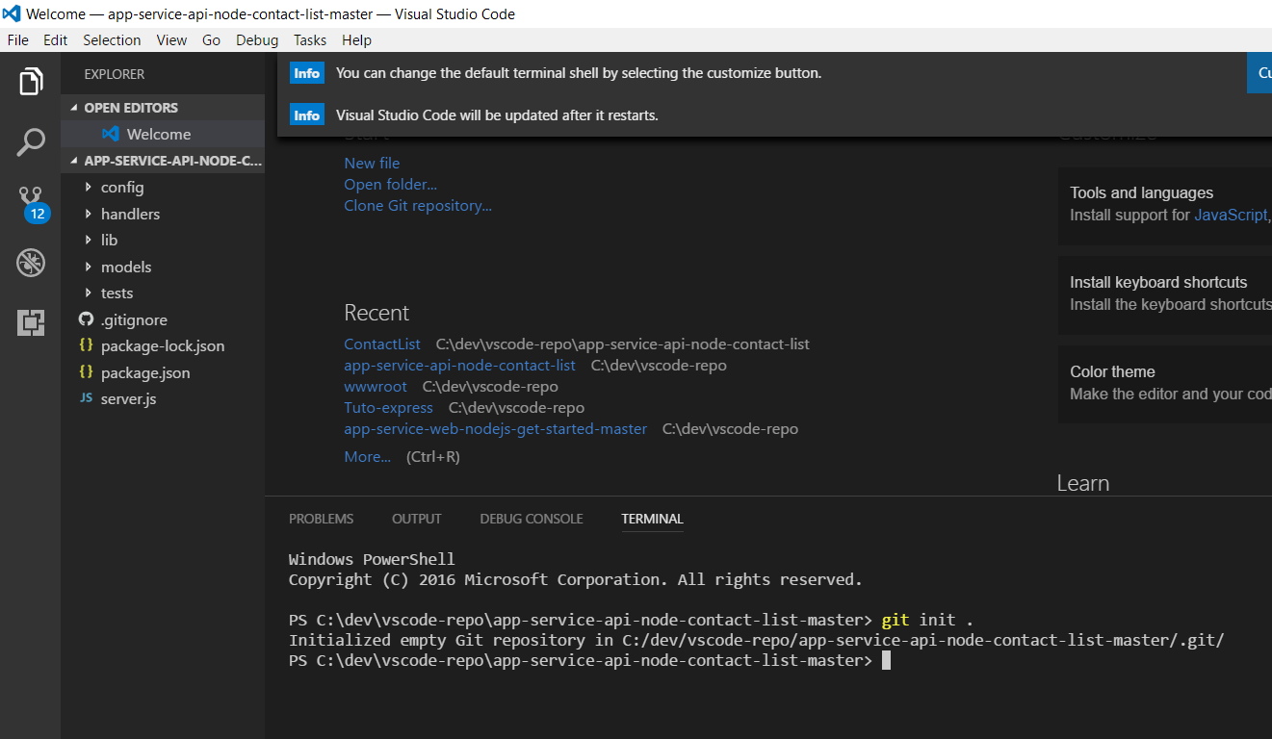1272x739 pixels.
Task: Click the server.js JS file icon
Action: click(86, 397)
